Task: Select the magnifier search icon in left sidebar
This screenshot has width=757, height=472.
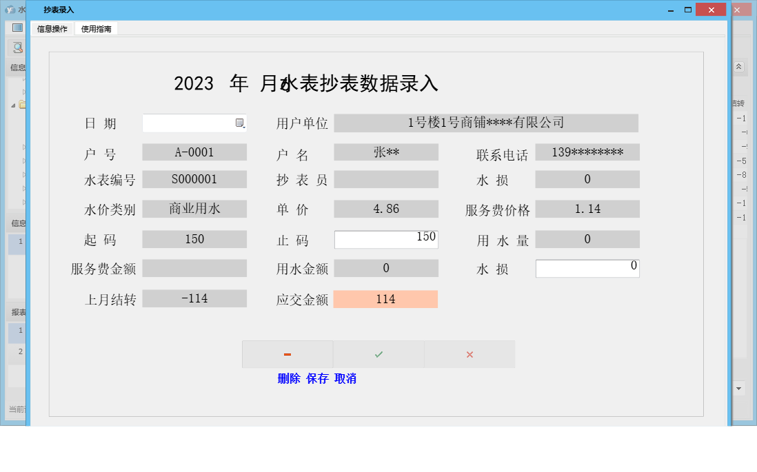Action: [16, 48]
